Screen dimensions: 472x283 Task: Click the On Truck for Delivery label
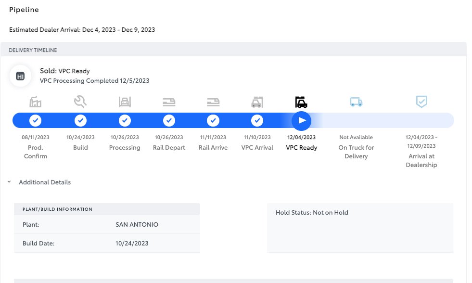356,152
